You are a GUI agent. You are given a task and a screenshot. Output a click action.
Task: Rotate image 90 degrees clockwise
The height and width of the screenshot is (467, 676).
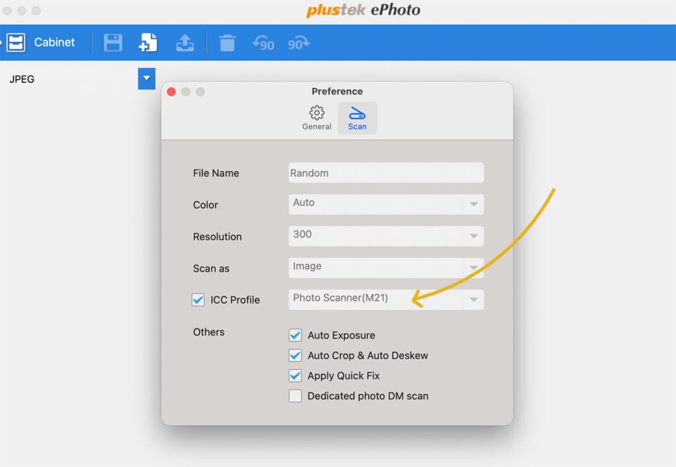pyautogui.click(x=298, y=42)
